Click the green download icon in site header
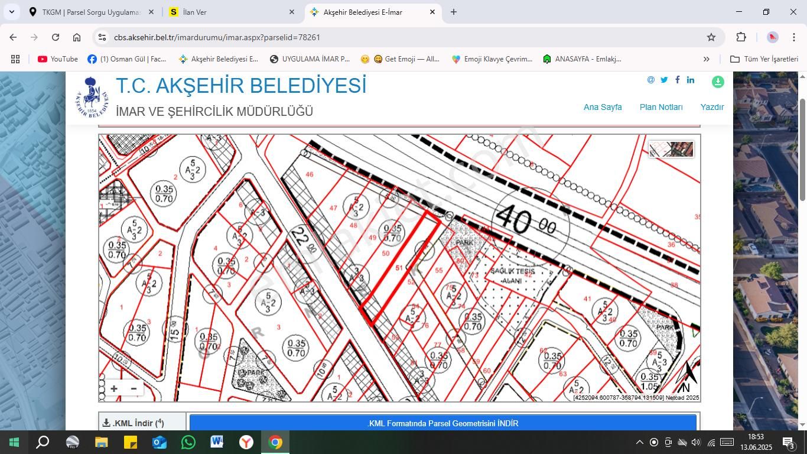This screenshot has width=807, height=454. click(717, 82)
